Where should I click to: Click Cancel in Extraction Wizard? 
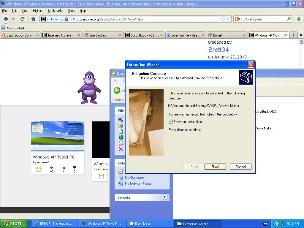(240, 167)
